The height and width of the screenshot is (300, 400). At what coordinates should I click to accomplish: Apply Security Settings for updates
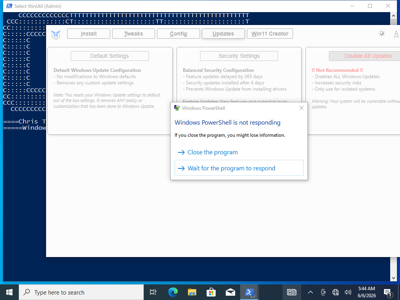pos(239,56)
